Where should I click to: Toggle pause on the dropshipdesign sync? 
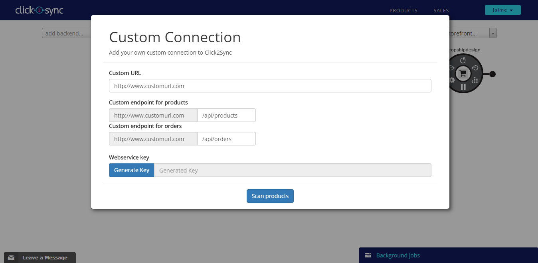[x=463, y=86]
